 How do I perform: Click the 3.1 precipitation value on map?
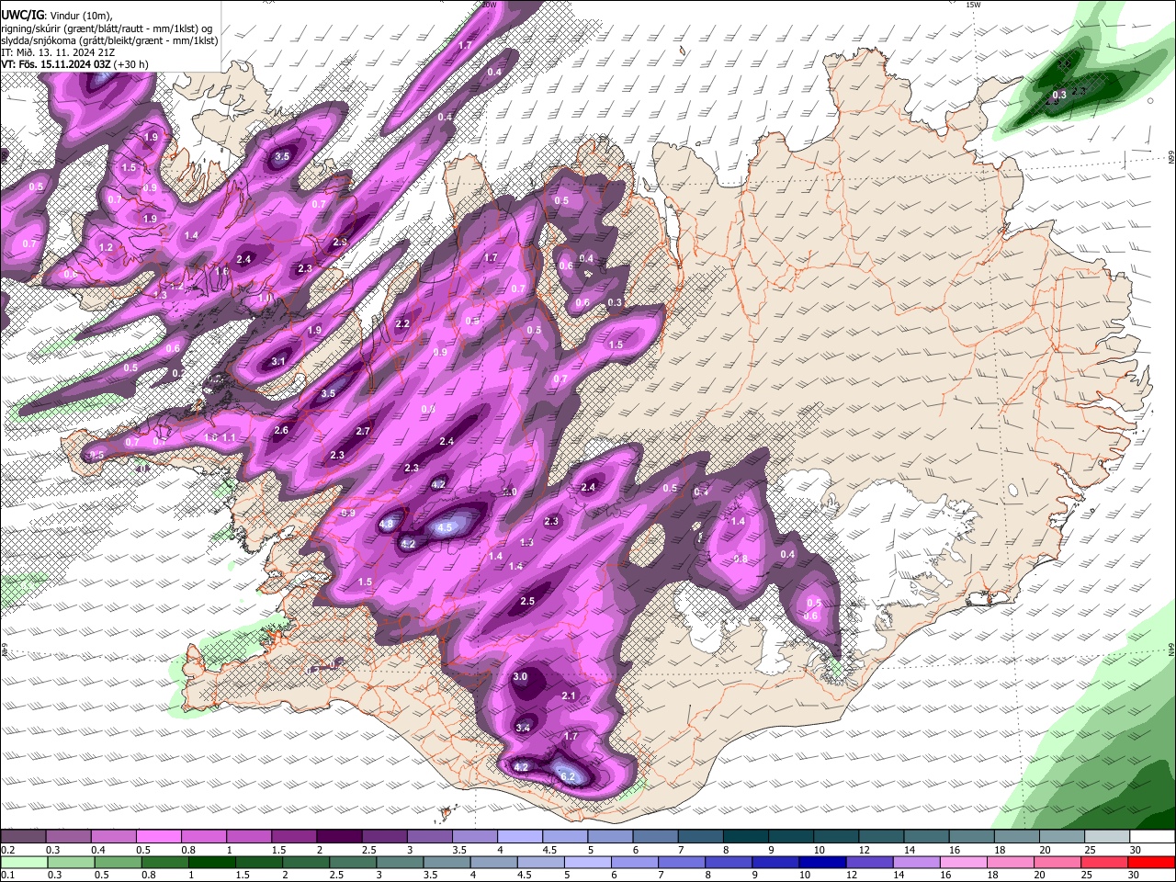(x=278, y=362)
